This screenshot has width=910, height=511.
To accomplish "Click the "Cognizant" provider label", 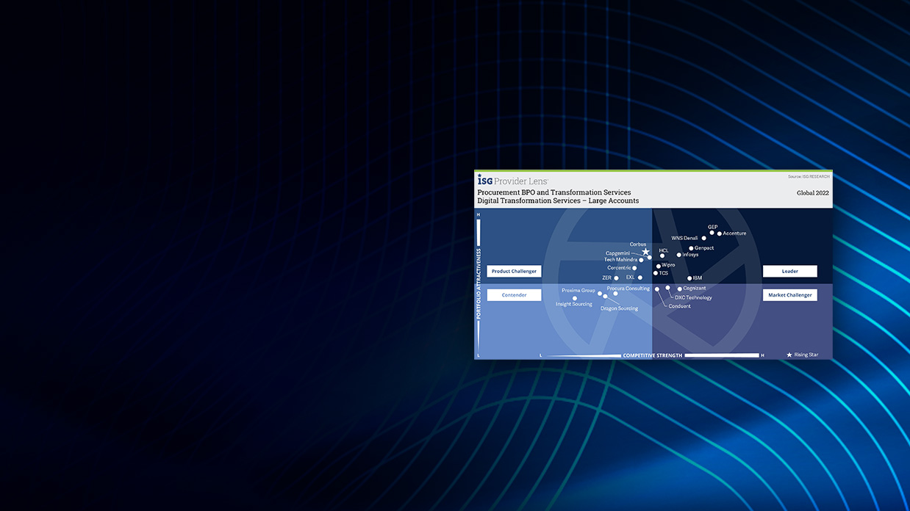I will coord(695,289).
